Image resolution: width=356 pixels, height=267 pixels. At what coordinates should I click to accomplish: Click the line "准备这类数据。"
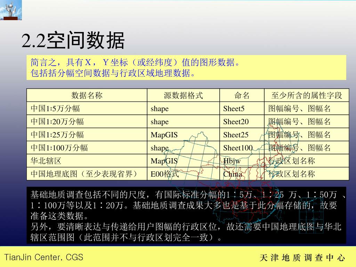(59, 216)
